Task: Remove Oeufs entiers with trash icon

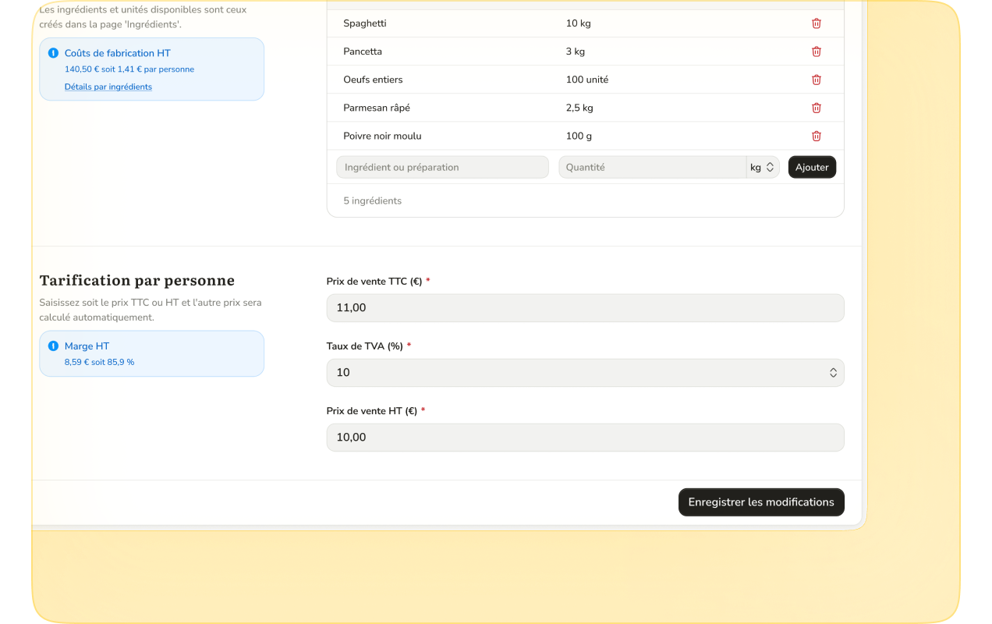Action: coord(816,80)
